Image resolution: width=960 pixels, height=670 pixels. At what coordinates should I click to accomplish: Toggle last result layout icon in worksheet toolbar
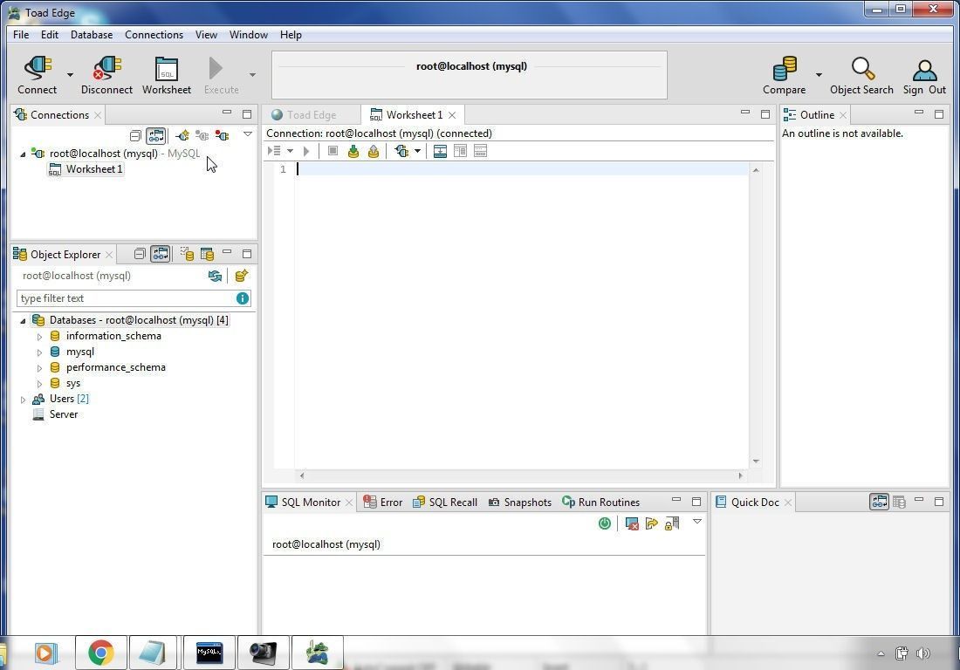click(x=480, y=151)
